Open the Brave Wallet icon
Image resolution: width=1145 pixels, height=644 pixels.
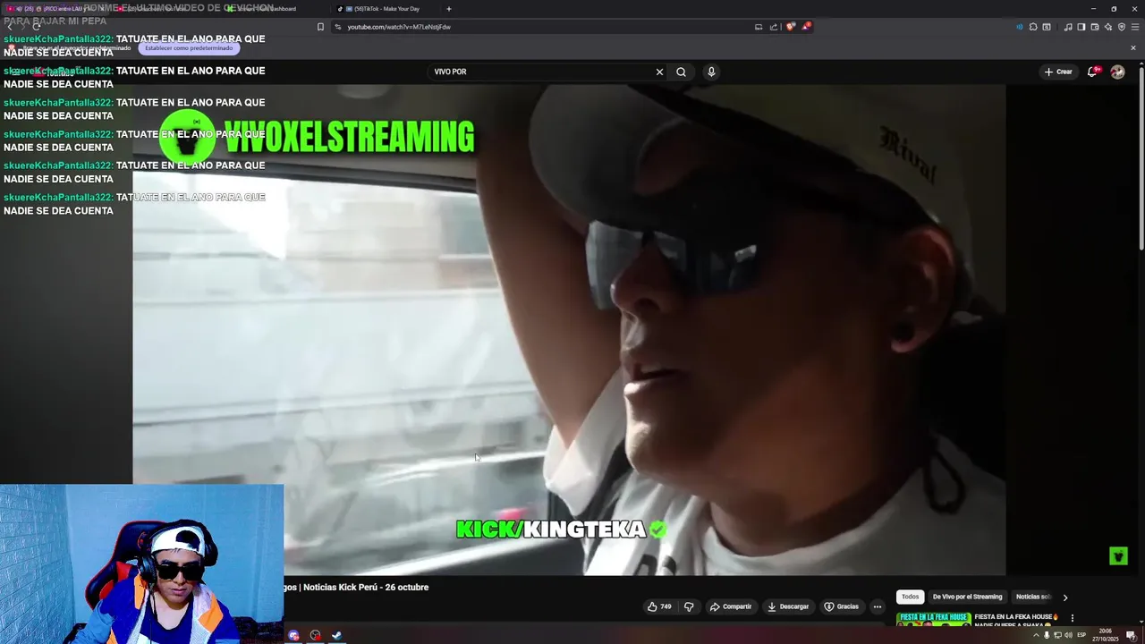(1095, 27)
